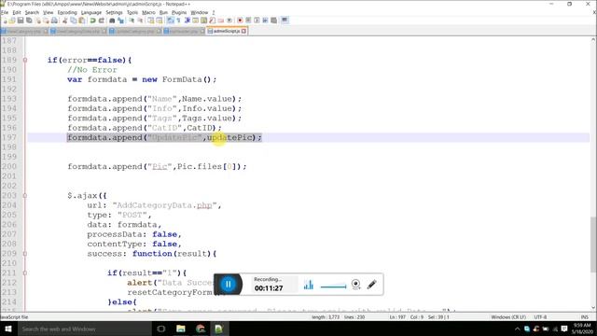Open the Windows (CR LF) line ending selector

508,317
